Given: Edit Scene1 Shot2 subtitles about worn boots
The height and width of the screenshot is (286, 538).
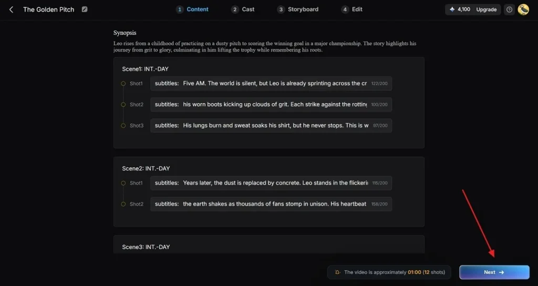Looking at the screenshot, I should pyautogui.click(x=271, y=105).
